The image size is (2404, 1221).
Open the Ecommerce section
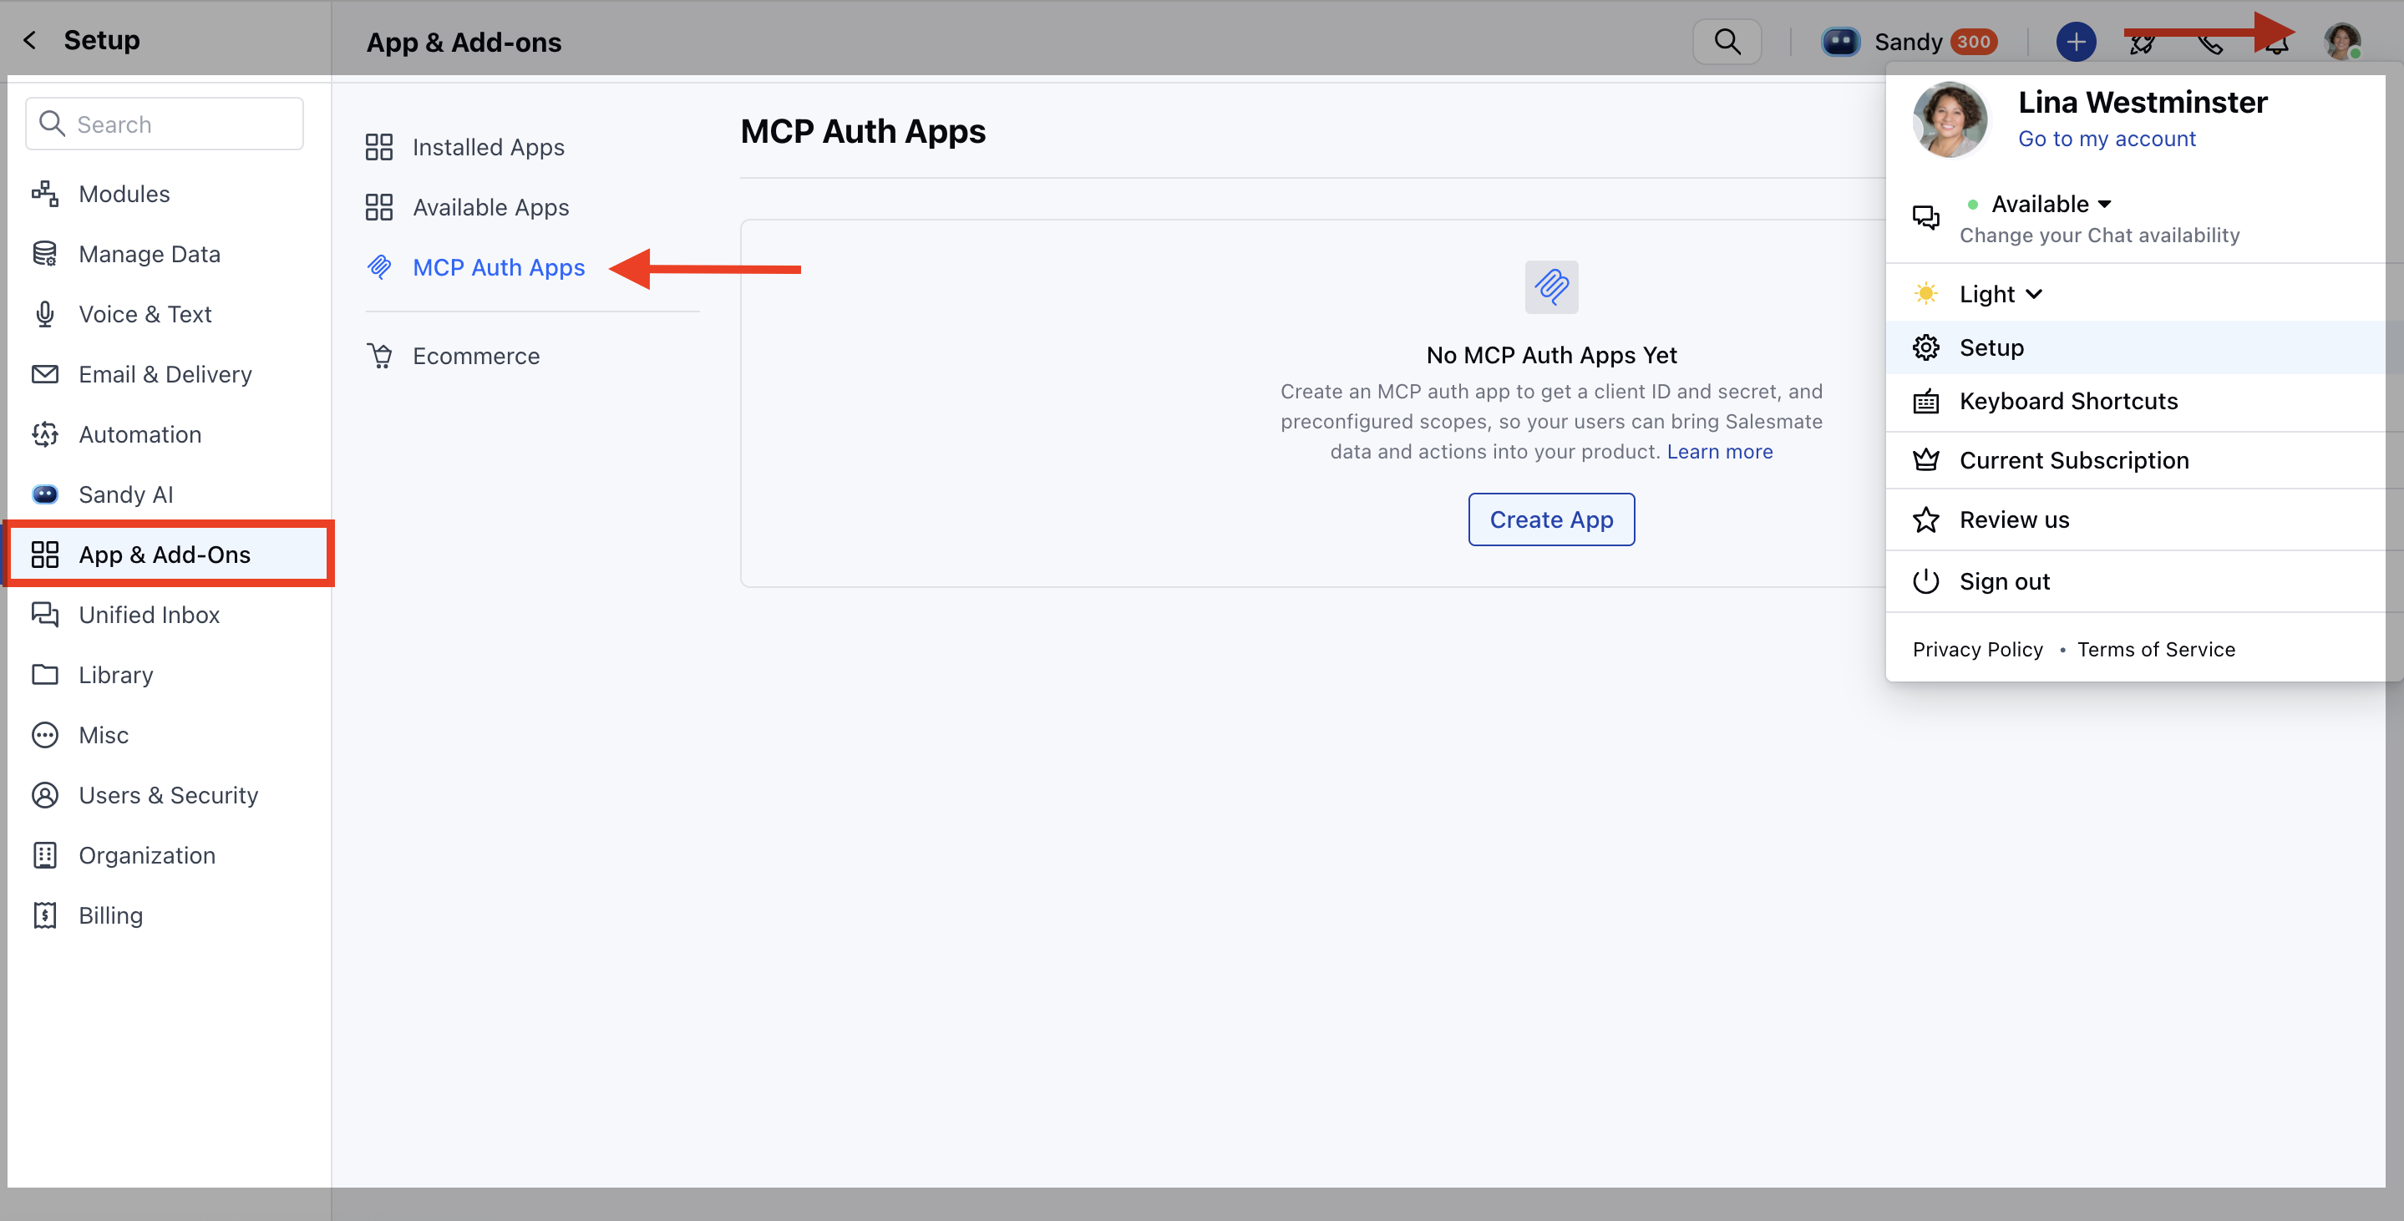tap(453, 357)
